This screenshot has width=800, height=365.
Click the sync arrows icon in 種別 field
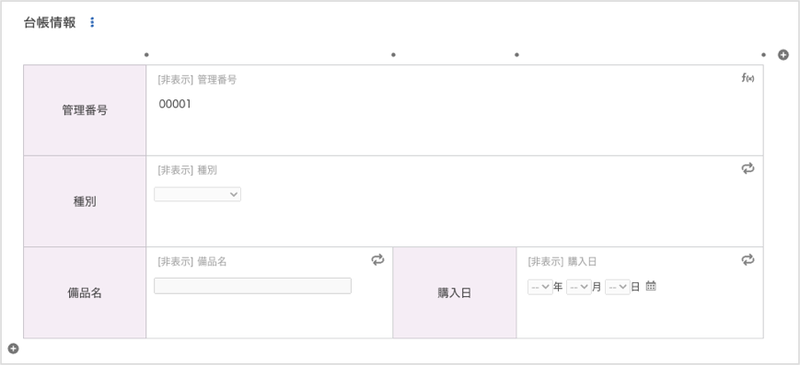click(748, 169)
